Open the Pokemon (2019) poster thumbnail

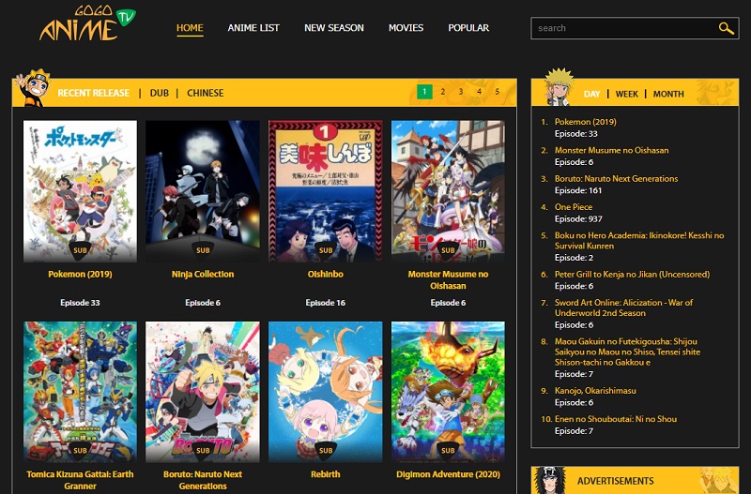pos(80,191)
